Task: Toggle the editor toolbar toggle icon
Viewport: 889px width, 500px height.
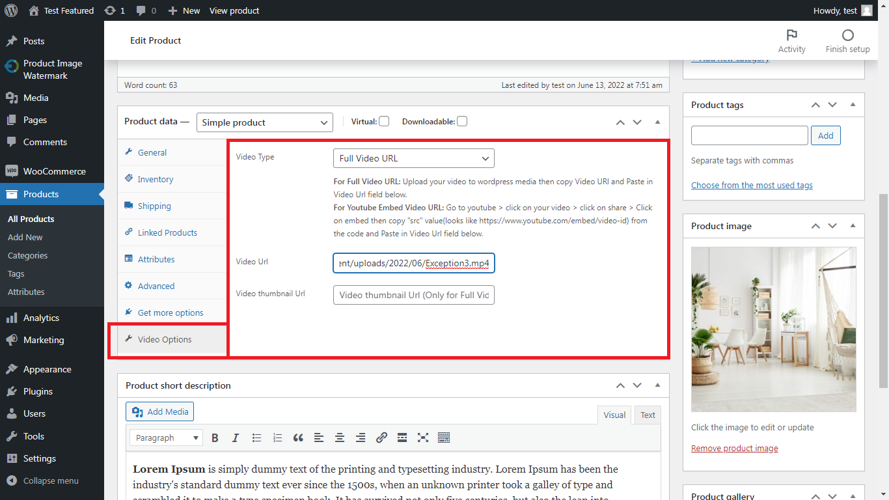Action: 444,437
